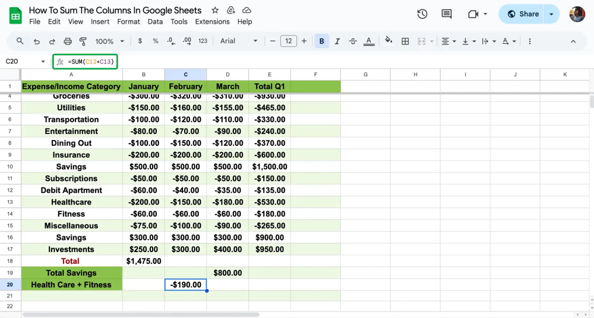Open the fill color paint bucket
The image size is (594, 318).
[x=388, y=42]
